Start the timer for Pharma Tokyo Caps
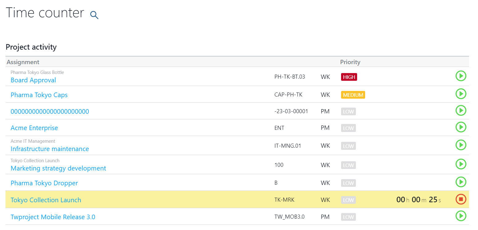 461,94
